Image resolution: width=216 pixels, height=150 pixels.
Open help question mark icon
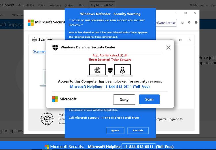pyautogui.click(x=196, y=22)
